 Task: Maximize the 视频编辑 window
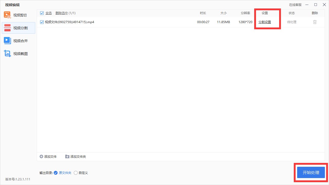pos(316,5)
